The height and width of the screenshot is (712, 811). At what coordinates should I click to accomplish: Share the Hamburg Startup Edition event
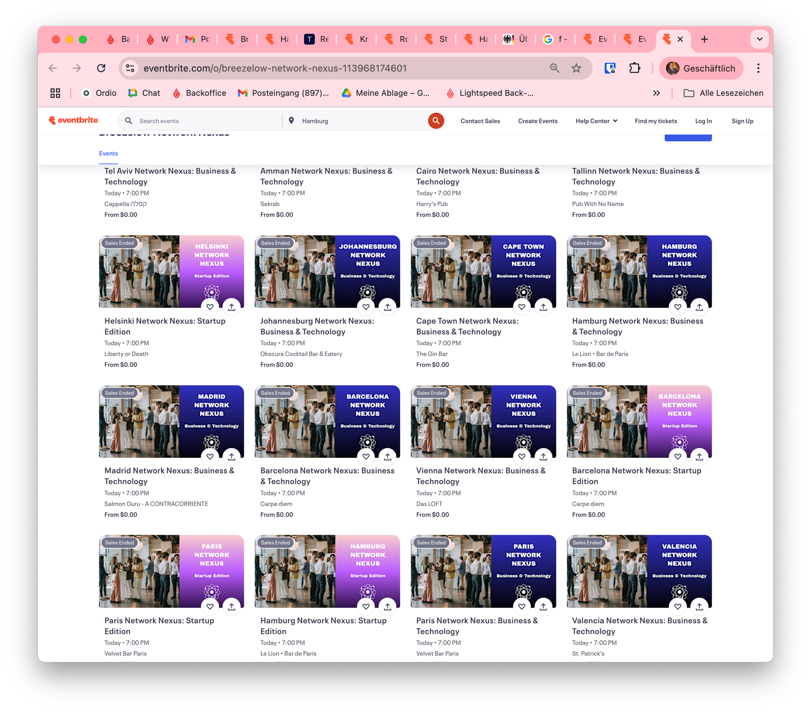click(x=388, y=607)
